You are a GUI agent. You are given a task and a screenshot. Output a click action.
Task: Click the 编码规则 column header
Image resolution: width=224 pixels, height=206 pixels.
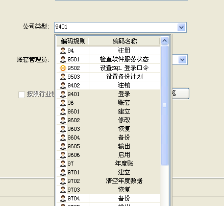point(73,41)
